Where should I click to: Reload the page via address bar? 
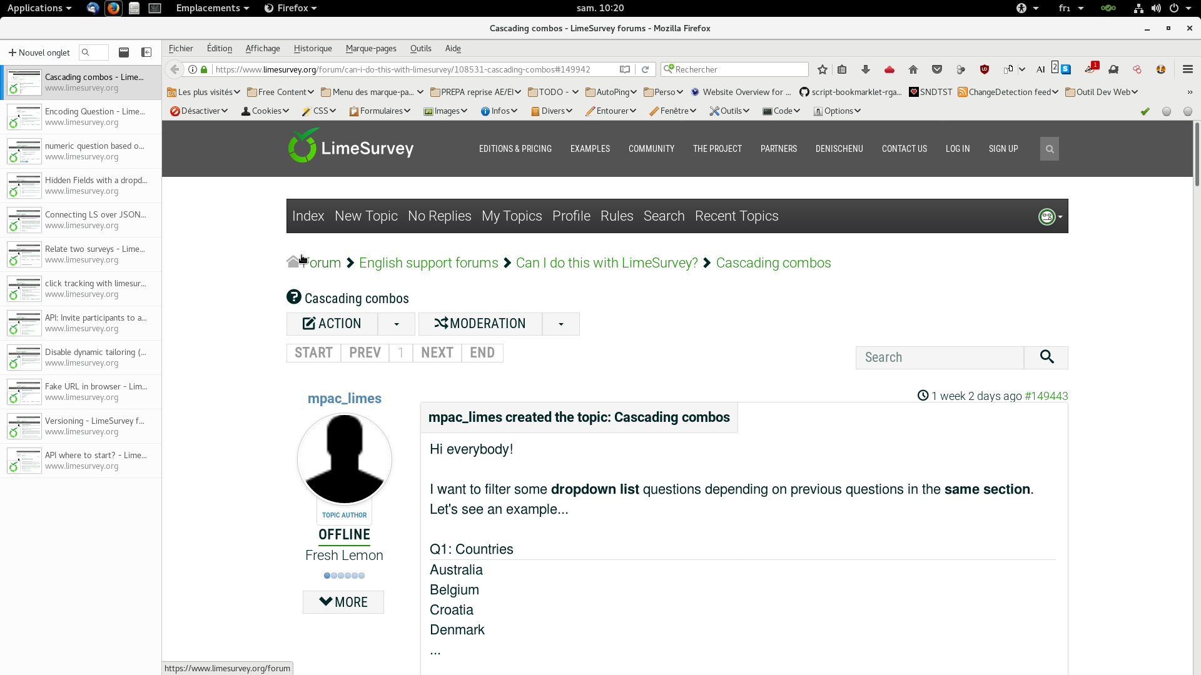(646, 69)
